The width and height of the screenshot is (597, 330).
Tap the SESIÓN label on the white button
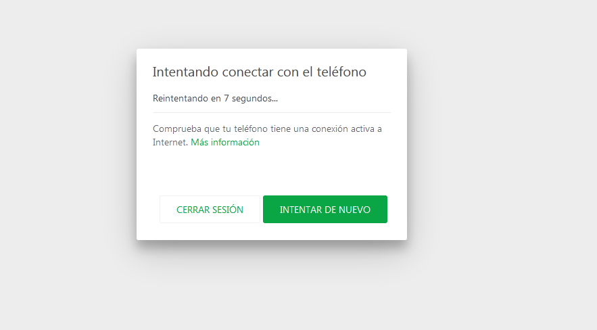click(x=227, y=210)
